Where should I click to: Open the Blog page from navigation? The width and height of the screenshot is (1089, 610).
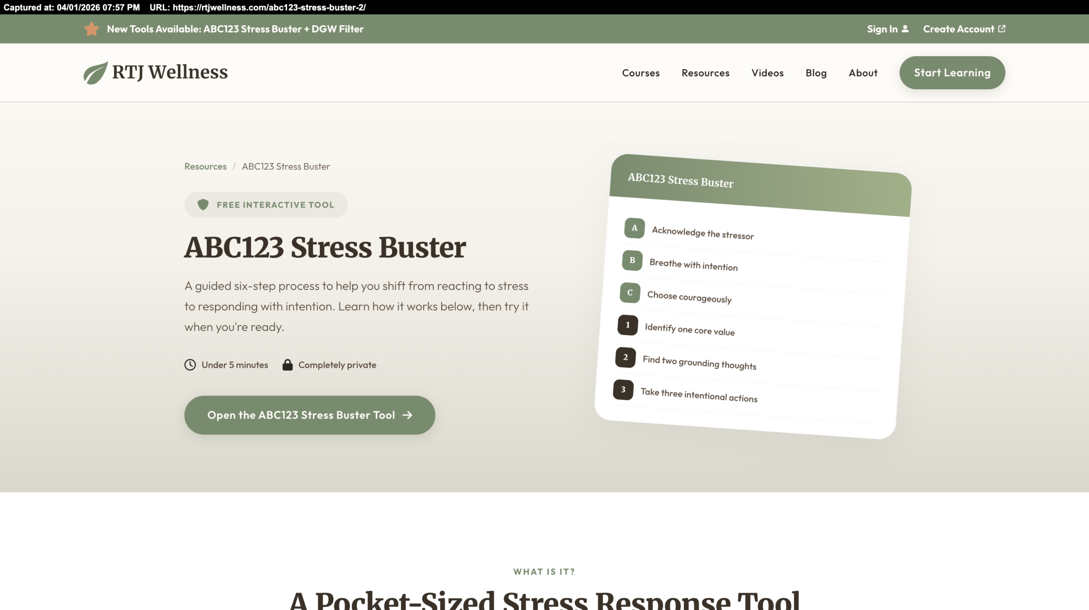tap(816, 73)
